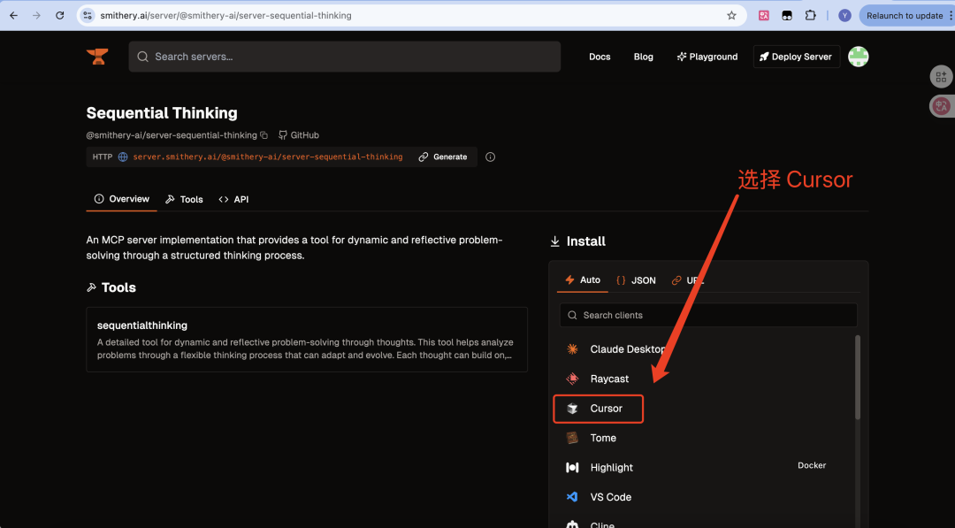Image resolution: width=955 pixels, height=528 pixels.
Task: Click the client list scrollbar
Action: [857, 379]
